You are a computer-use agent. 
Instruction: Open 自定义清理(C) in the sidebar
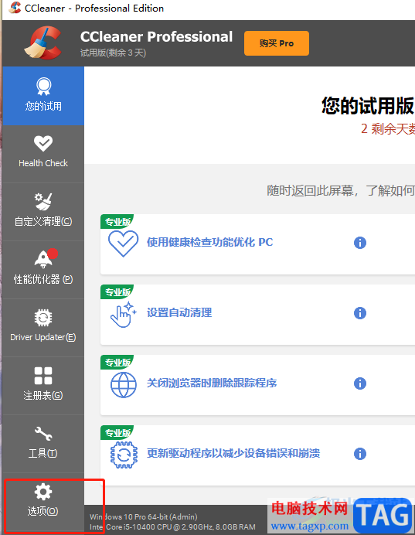[43, 212]
